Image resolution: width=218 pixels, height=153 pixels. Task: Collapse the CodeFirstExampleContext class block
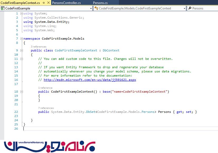(x=22, y=50)
